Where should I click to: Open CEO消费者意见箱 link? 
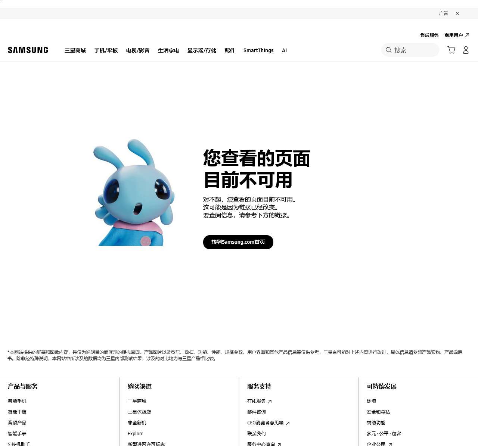click(266, 423)
